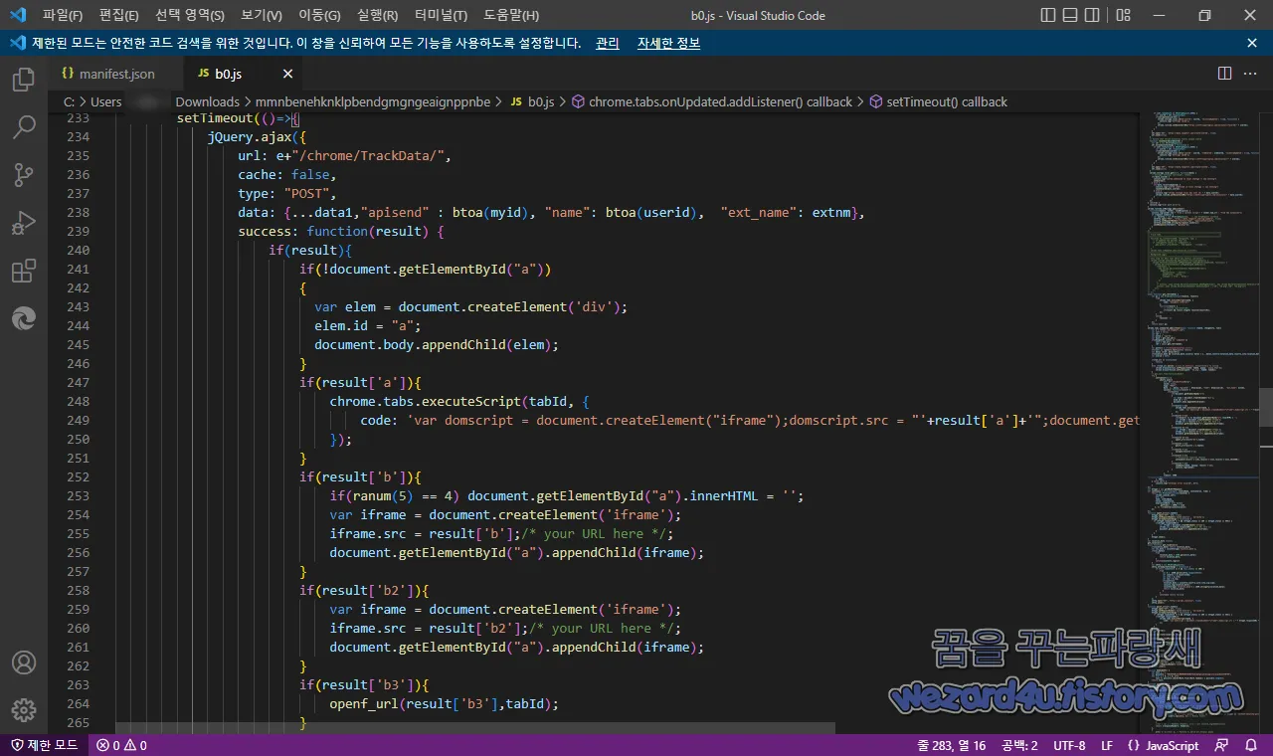This screenshot has height=756, width=1273.
Task: Click the 'url: e+"/chrome/TrackData/",' line
Action: click(x=345, y=155)
